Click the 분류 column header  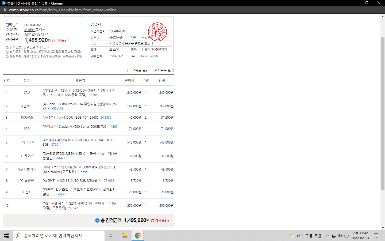(x=27, y=80)
